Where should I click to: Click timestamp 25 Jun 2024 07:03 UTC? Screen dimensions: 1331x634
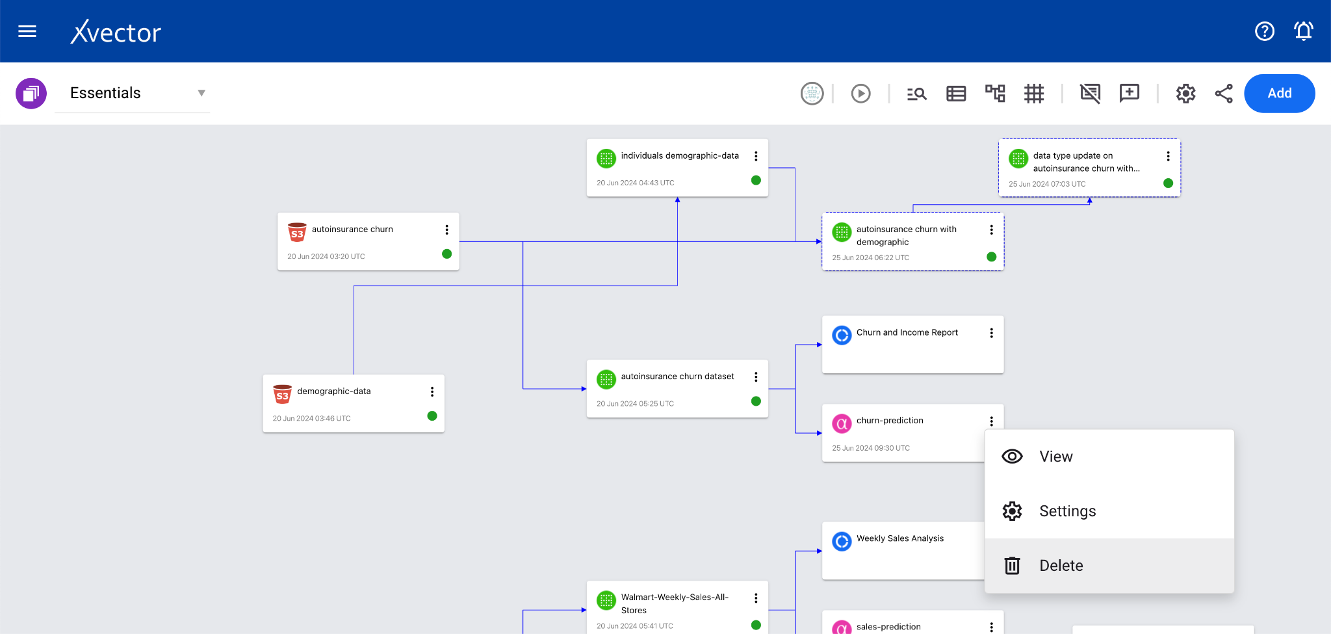pyautogui.click(x=1047, y=184)
